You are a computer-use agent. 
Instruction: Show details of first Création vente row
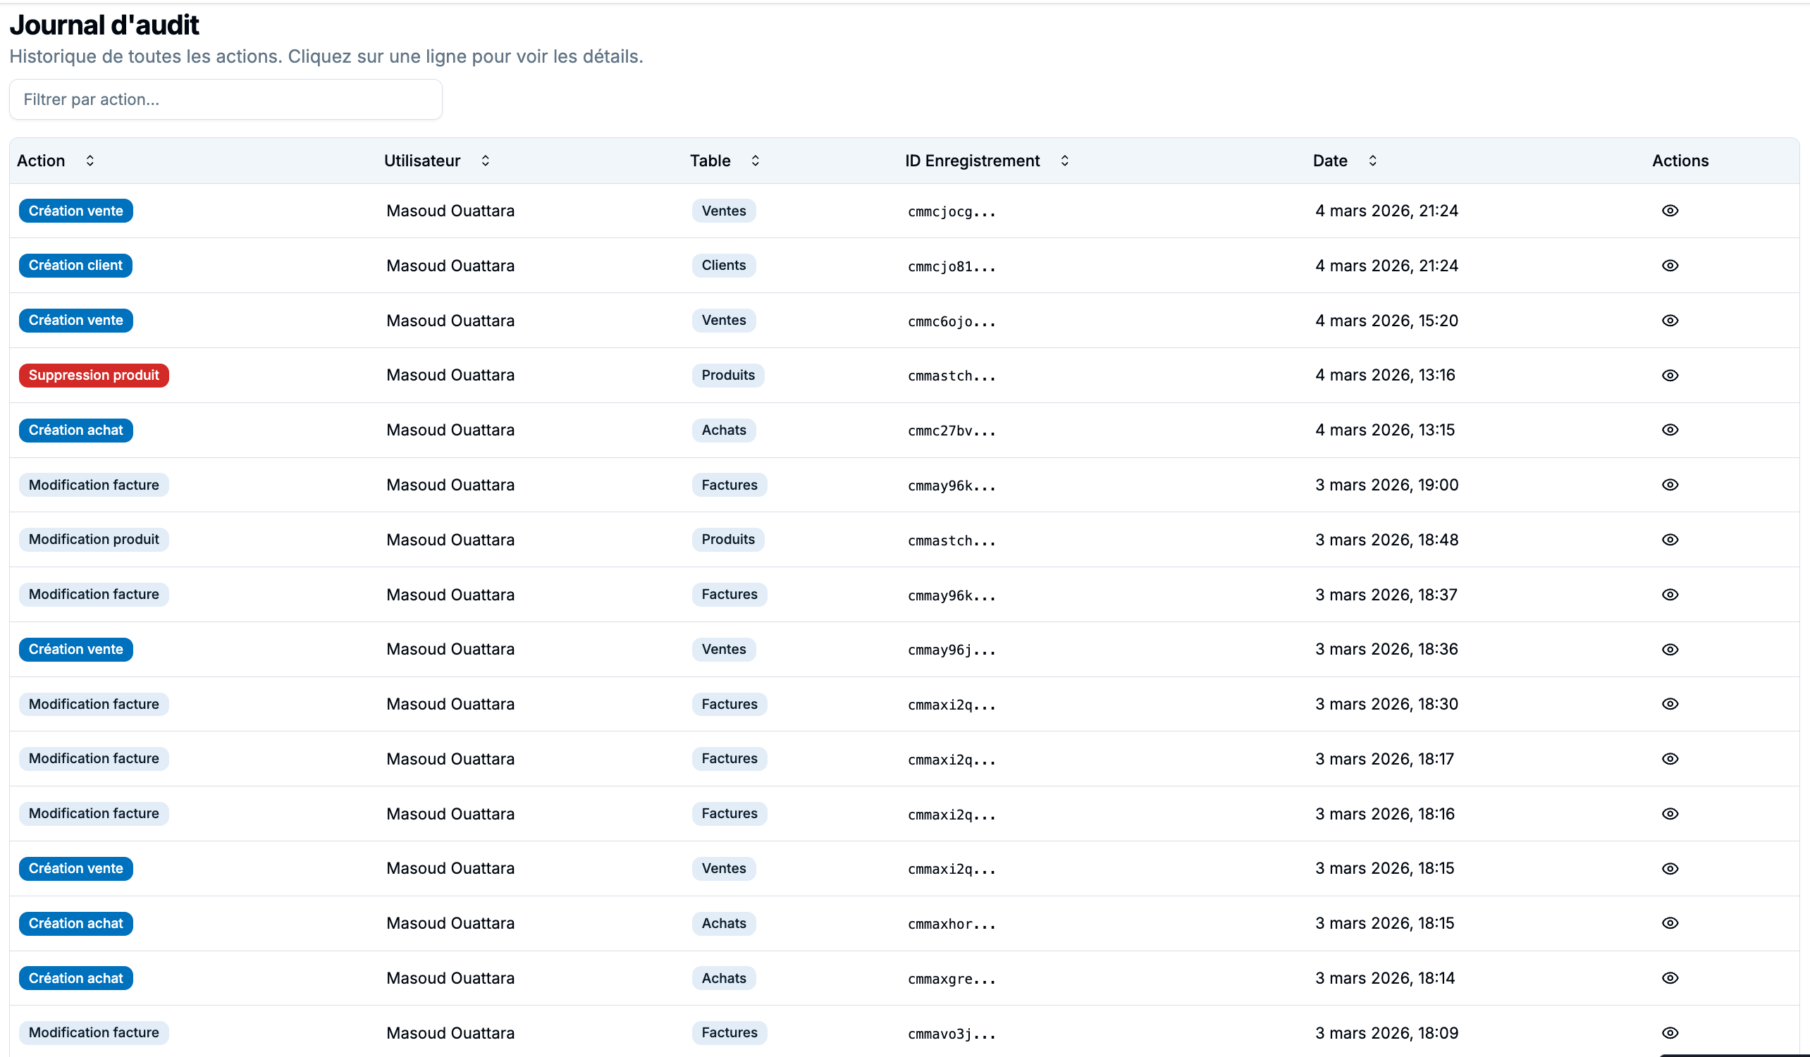click(1669, 211)
